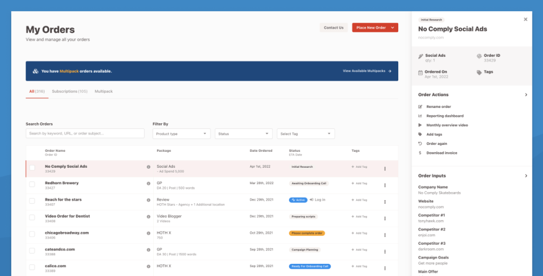
Task: Switch to the Subscriptions tab
Action: (x=69, y=91)
